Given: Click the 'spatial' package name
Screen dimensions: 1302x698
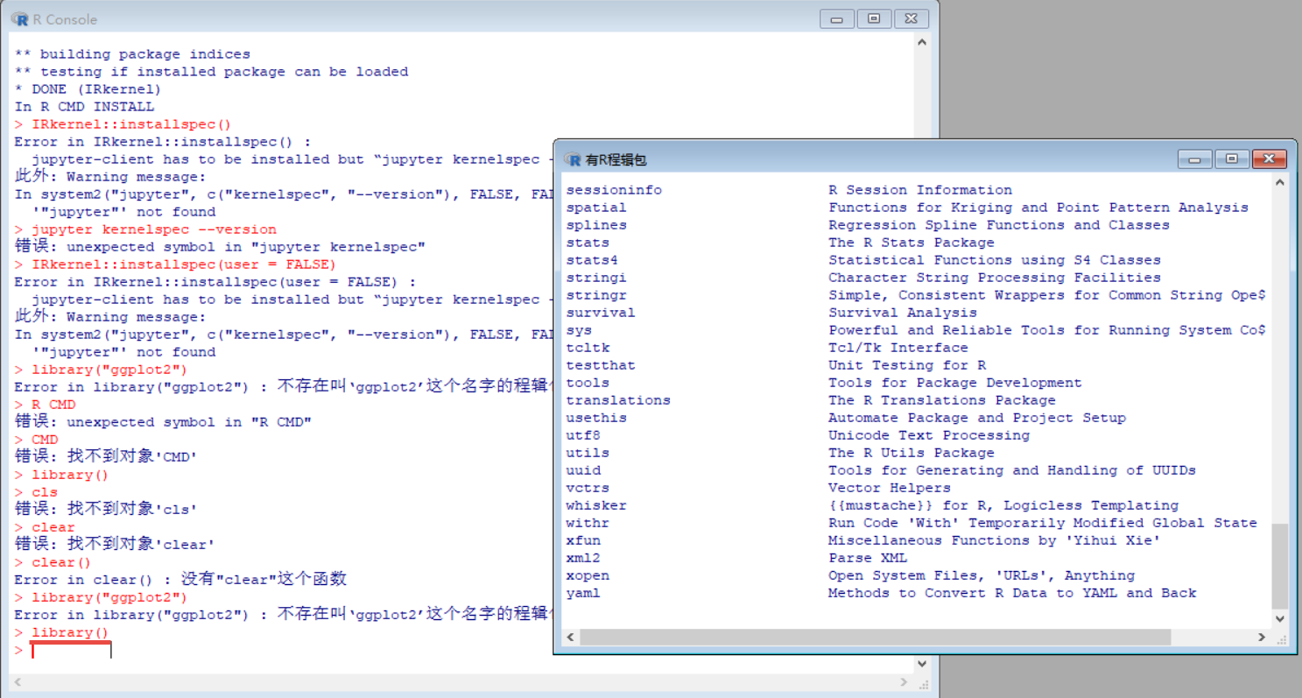Looking at the screenshot, I should click(x=596, y=208).
